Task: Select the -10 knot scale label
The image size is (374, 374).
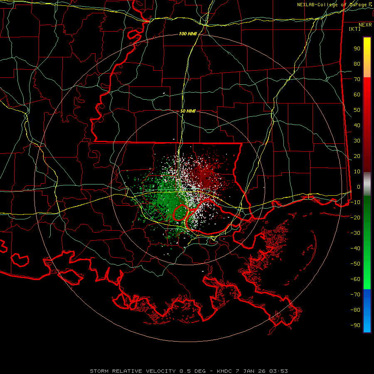Action: pyautogui.click(x=355, y=202)
